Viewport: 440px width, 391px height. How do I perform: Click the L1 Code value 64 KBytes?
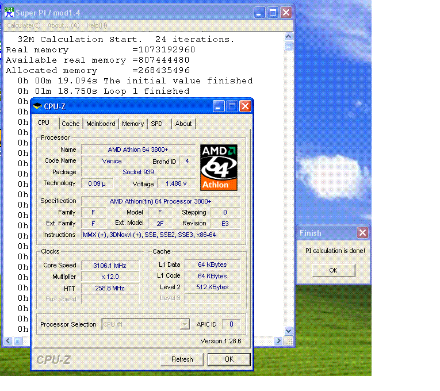pos(212,276)
